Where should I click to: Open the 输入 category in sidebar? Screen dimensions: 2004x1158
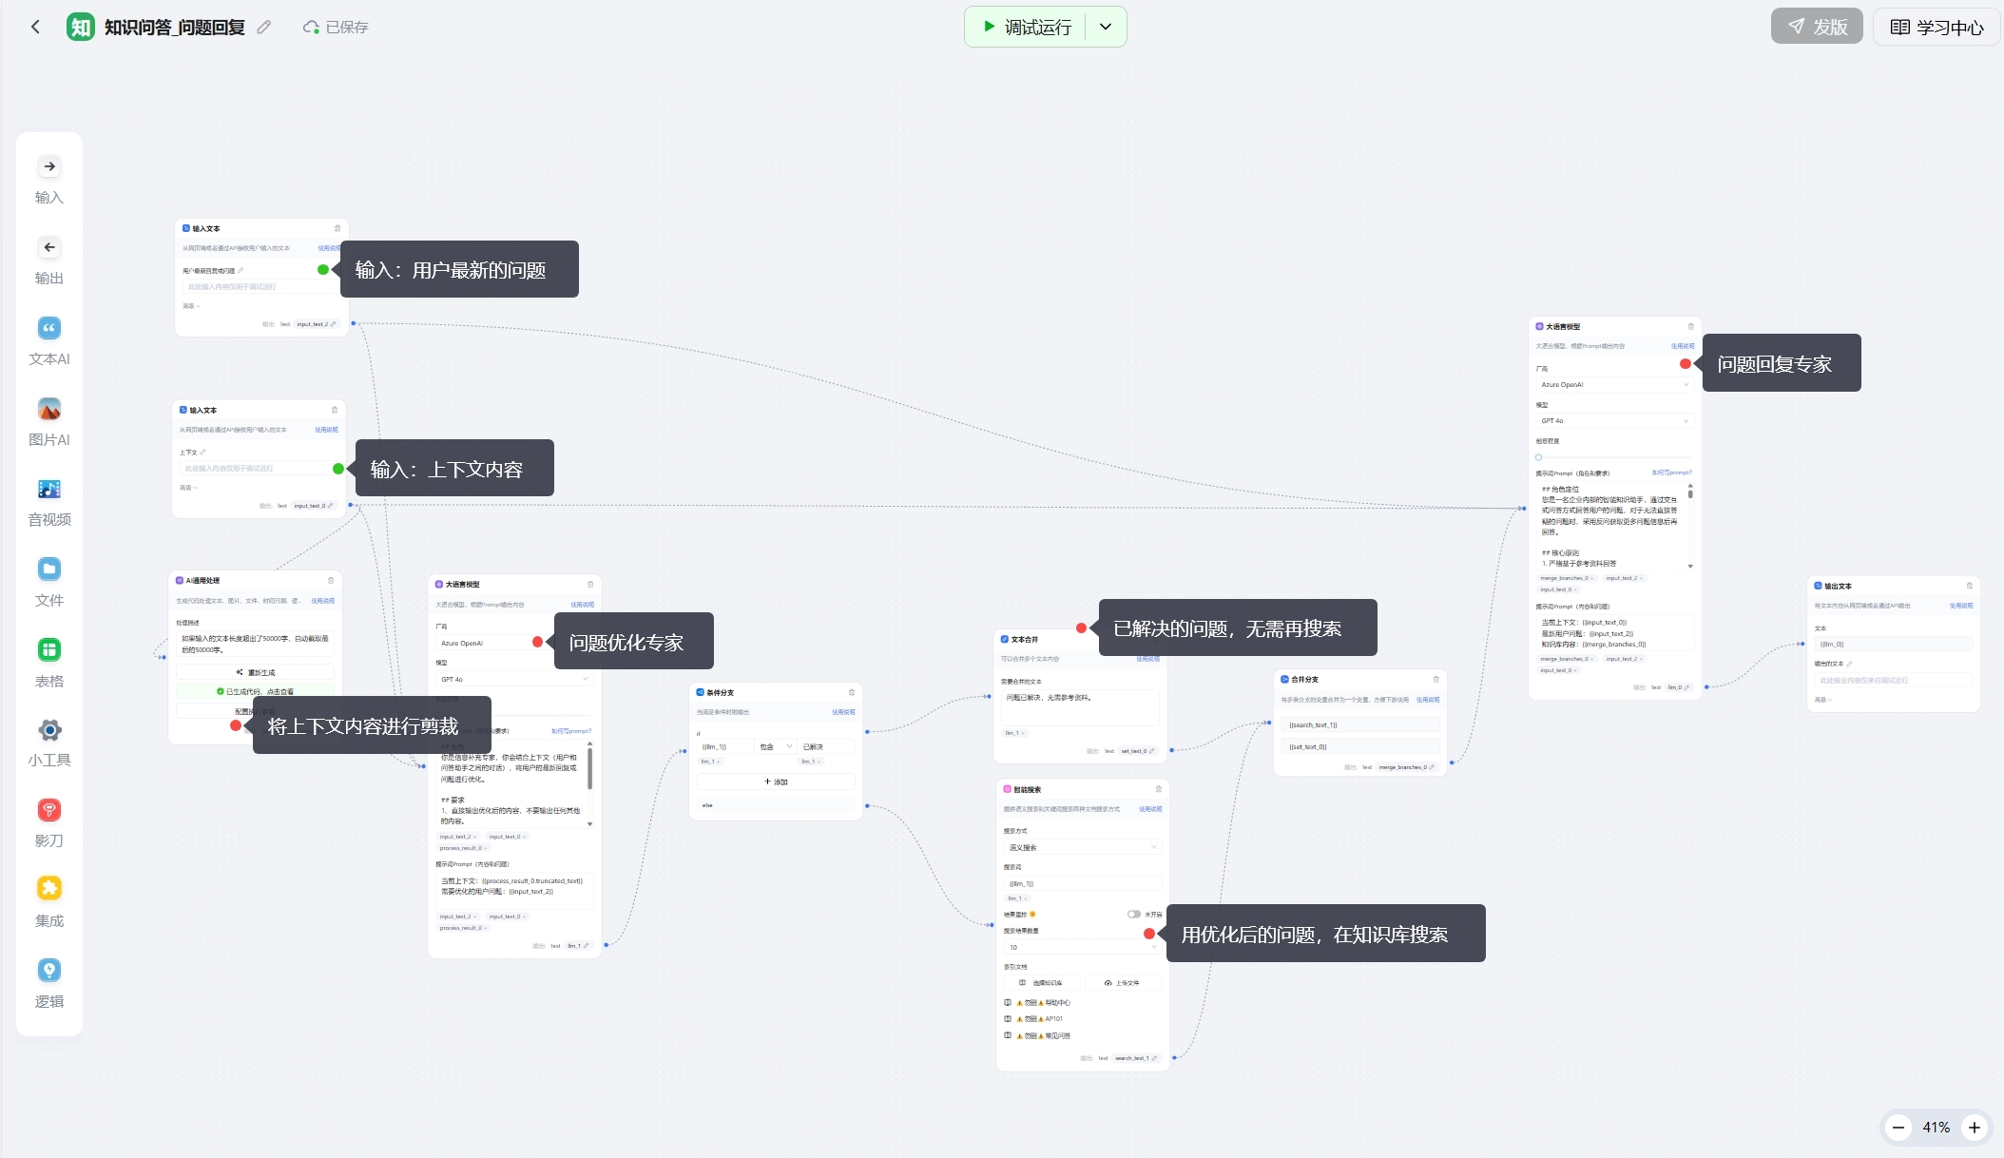click(x=49, y=167)
